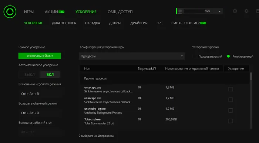Open the ОБЩ. ДОСТУП main tab
259x143 pixels.
coord(120,12)
